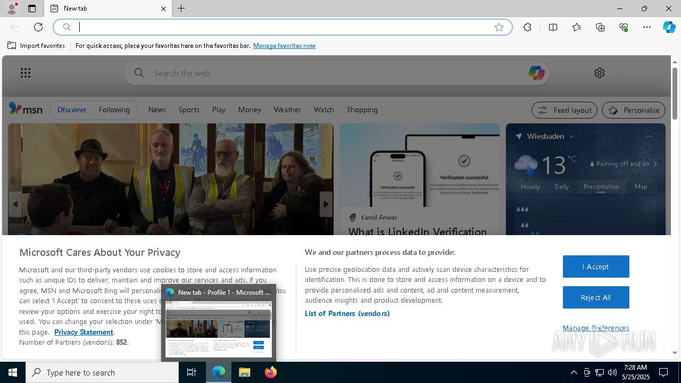Expand the Wiesbaden location dropdown

click(x=571, y=137)
